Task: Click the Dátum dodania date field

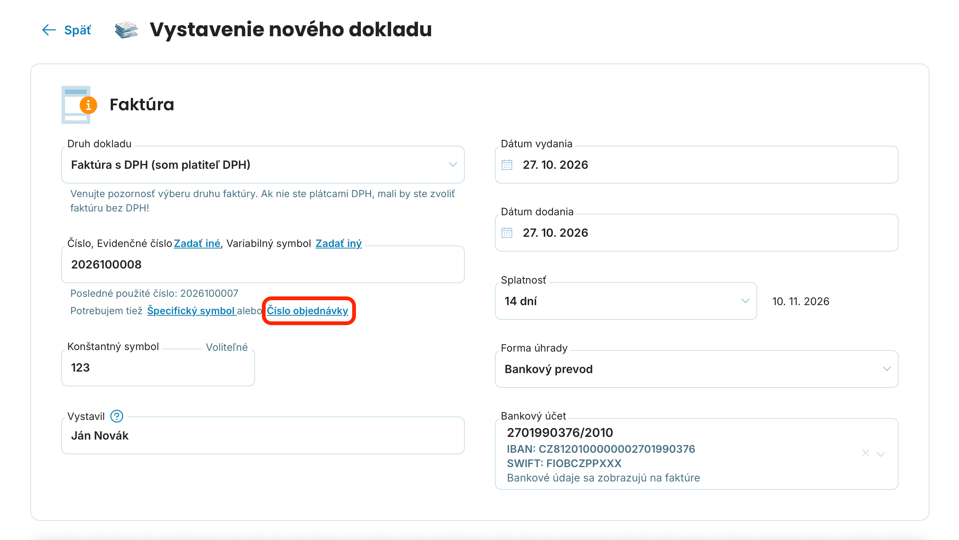Action: pyautogui.click(x=696, y=233)
